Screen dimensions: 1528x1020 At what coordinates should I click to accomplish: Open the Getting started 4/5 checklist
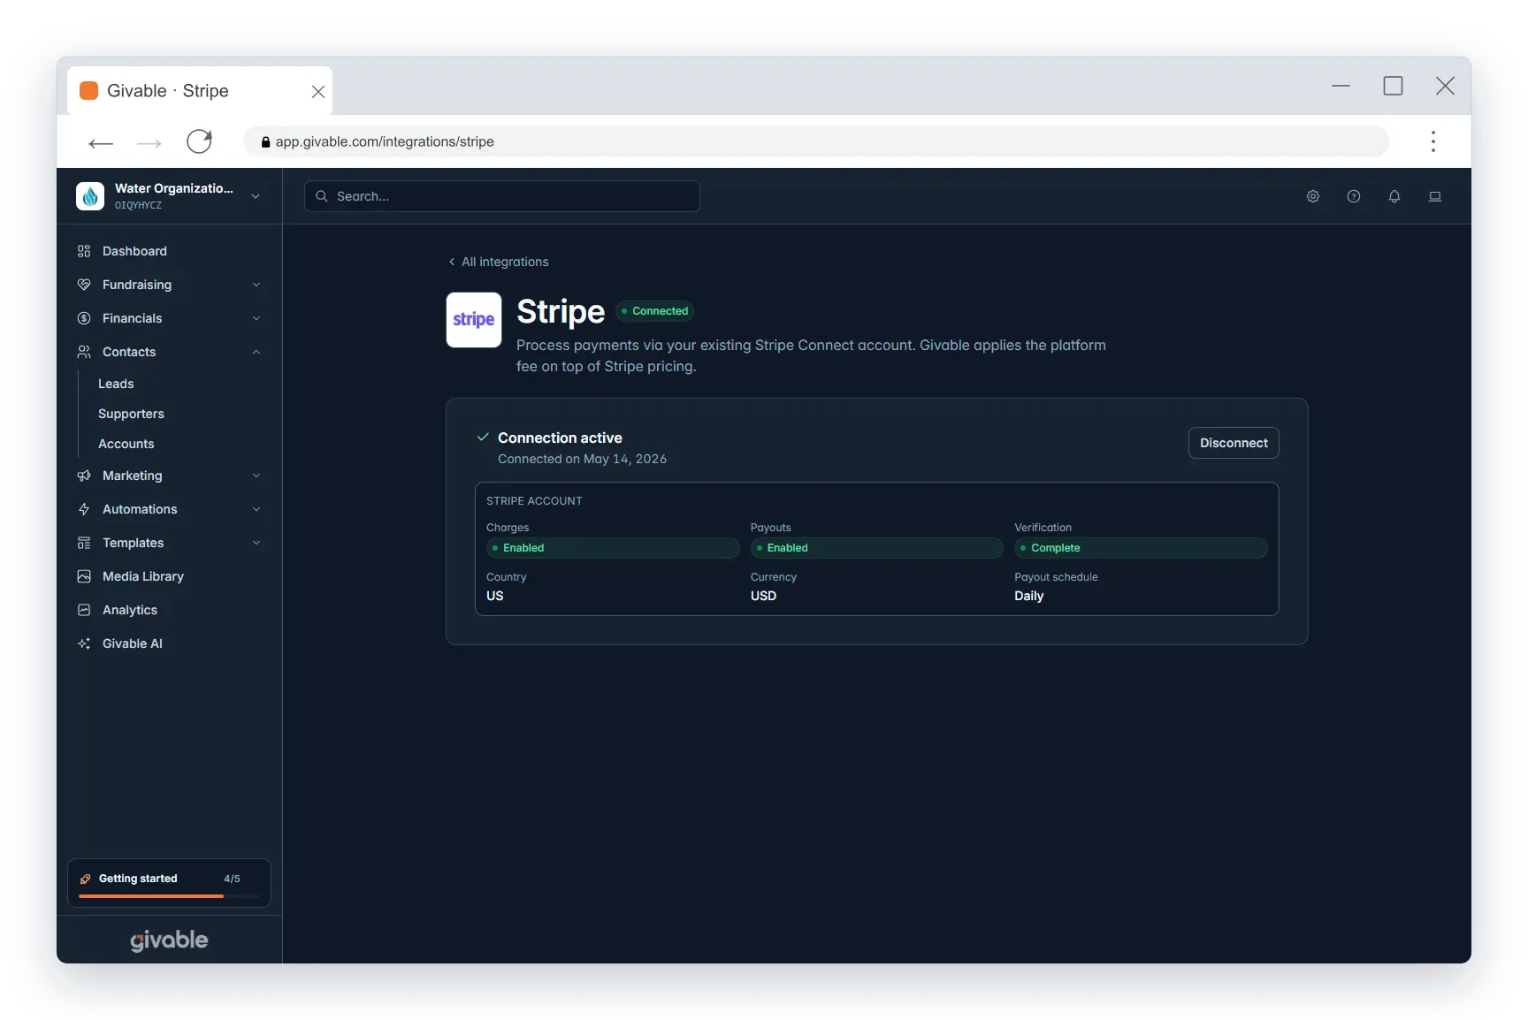pos(169,883)
